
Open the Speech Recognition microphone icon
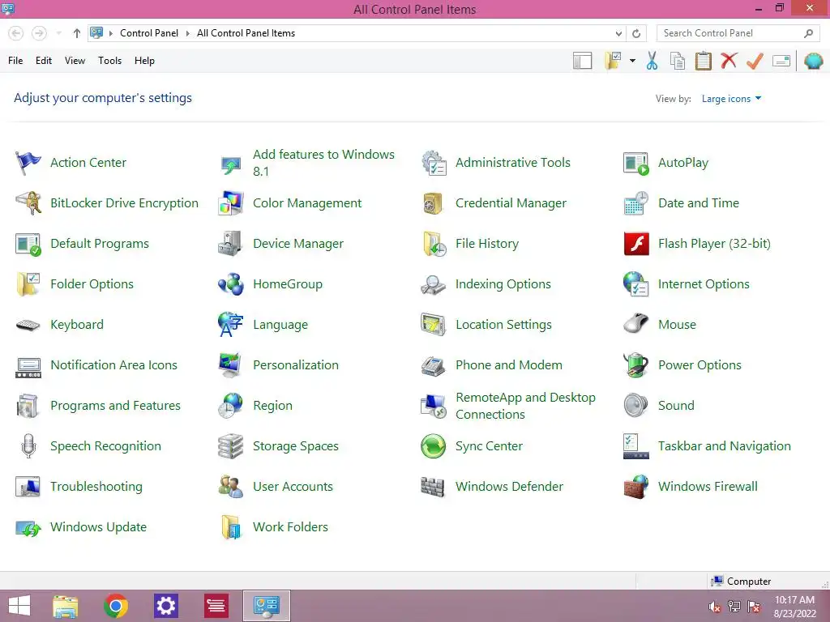(28, 446)
